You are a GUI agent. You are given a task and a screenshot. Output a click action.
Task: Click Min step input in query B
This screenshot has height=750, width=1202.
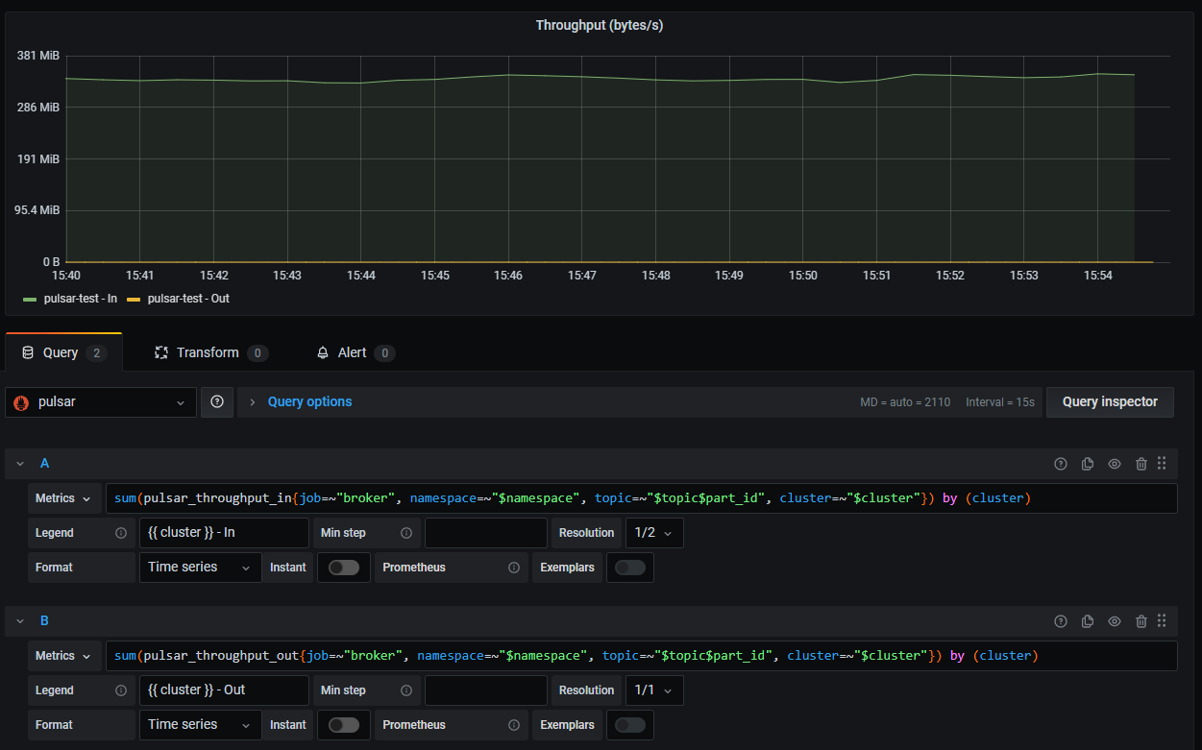tap(485, 690)
